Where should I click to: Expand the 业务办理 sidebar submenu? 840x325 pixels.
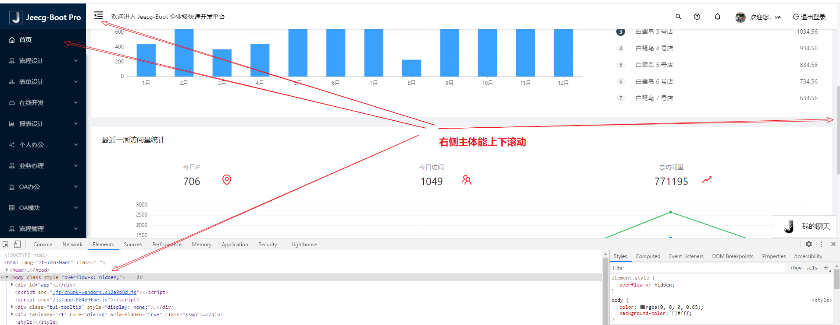[x=43, y=166]
